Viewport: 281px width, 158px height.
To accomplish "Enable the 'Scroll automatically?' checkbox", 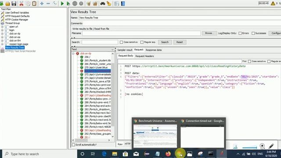I will point(73,145).
